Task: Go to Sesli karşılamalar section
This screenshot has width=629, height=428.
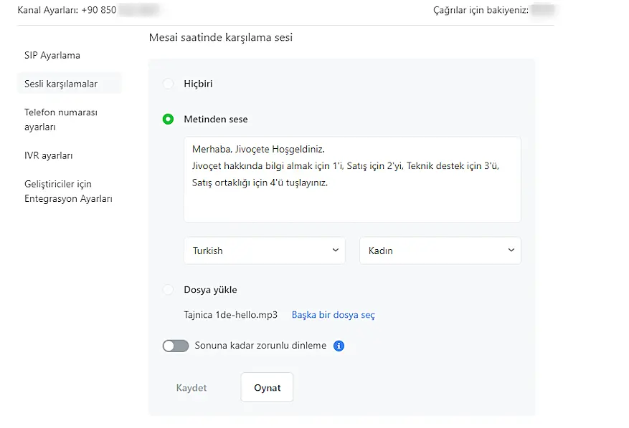Action: click(61, 84)
